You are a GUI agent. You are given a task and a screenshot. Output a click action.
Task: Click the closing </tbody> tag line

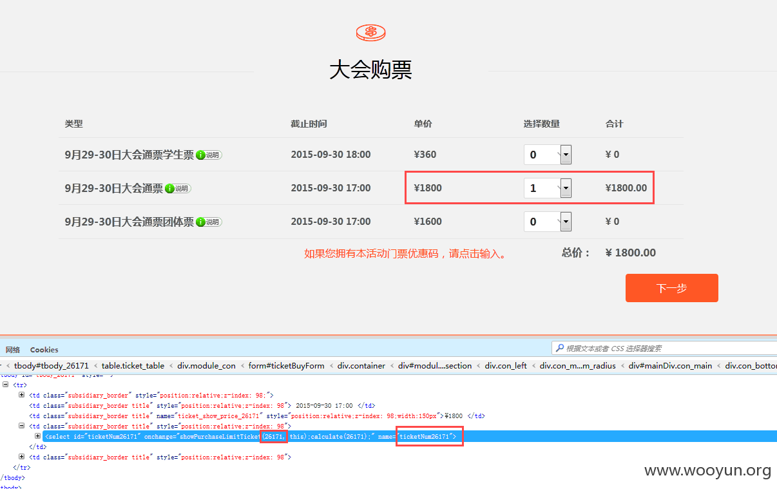pos(13,477)
